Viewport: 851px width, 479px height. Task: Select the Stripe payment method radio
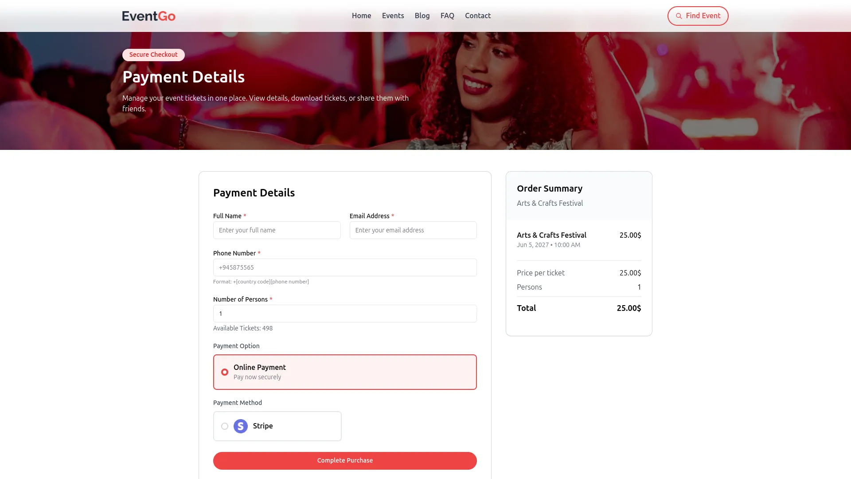coord(225,426)
